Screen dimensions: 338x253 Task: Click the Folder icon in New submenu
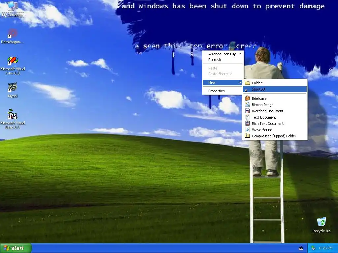[x=248, y=83]
